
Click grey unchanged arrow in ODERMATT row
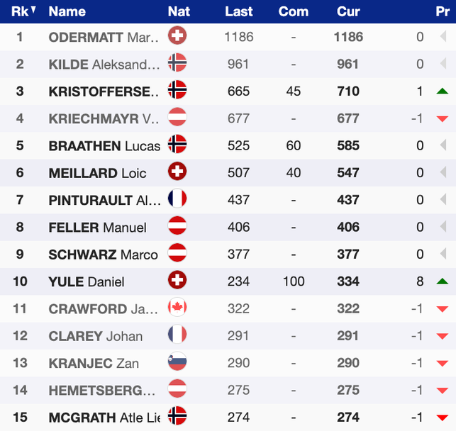(x=443, y=37)
